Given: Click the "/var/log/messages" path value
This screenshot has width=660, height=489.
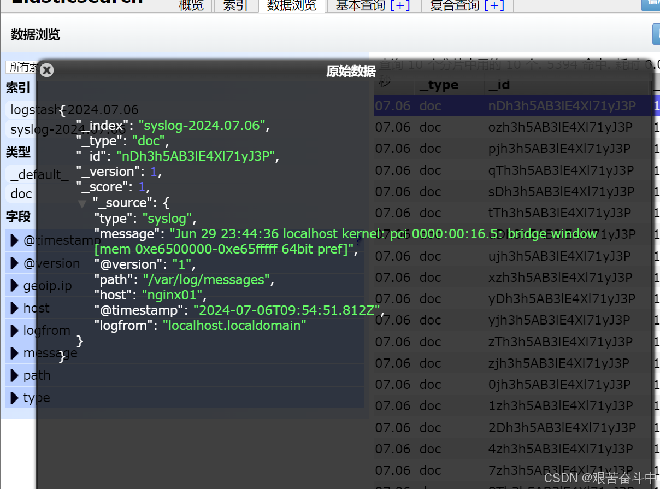Looking at the screenshot, I should pos(207,280).
